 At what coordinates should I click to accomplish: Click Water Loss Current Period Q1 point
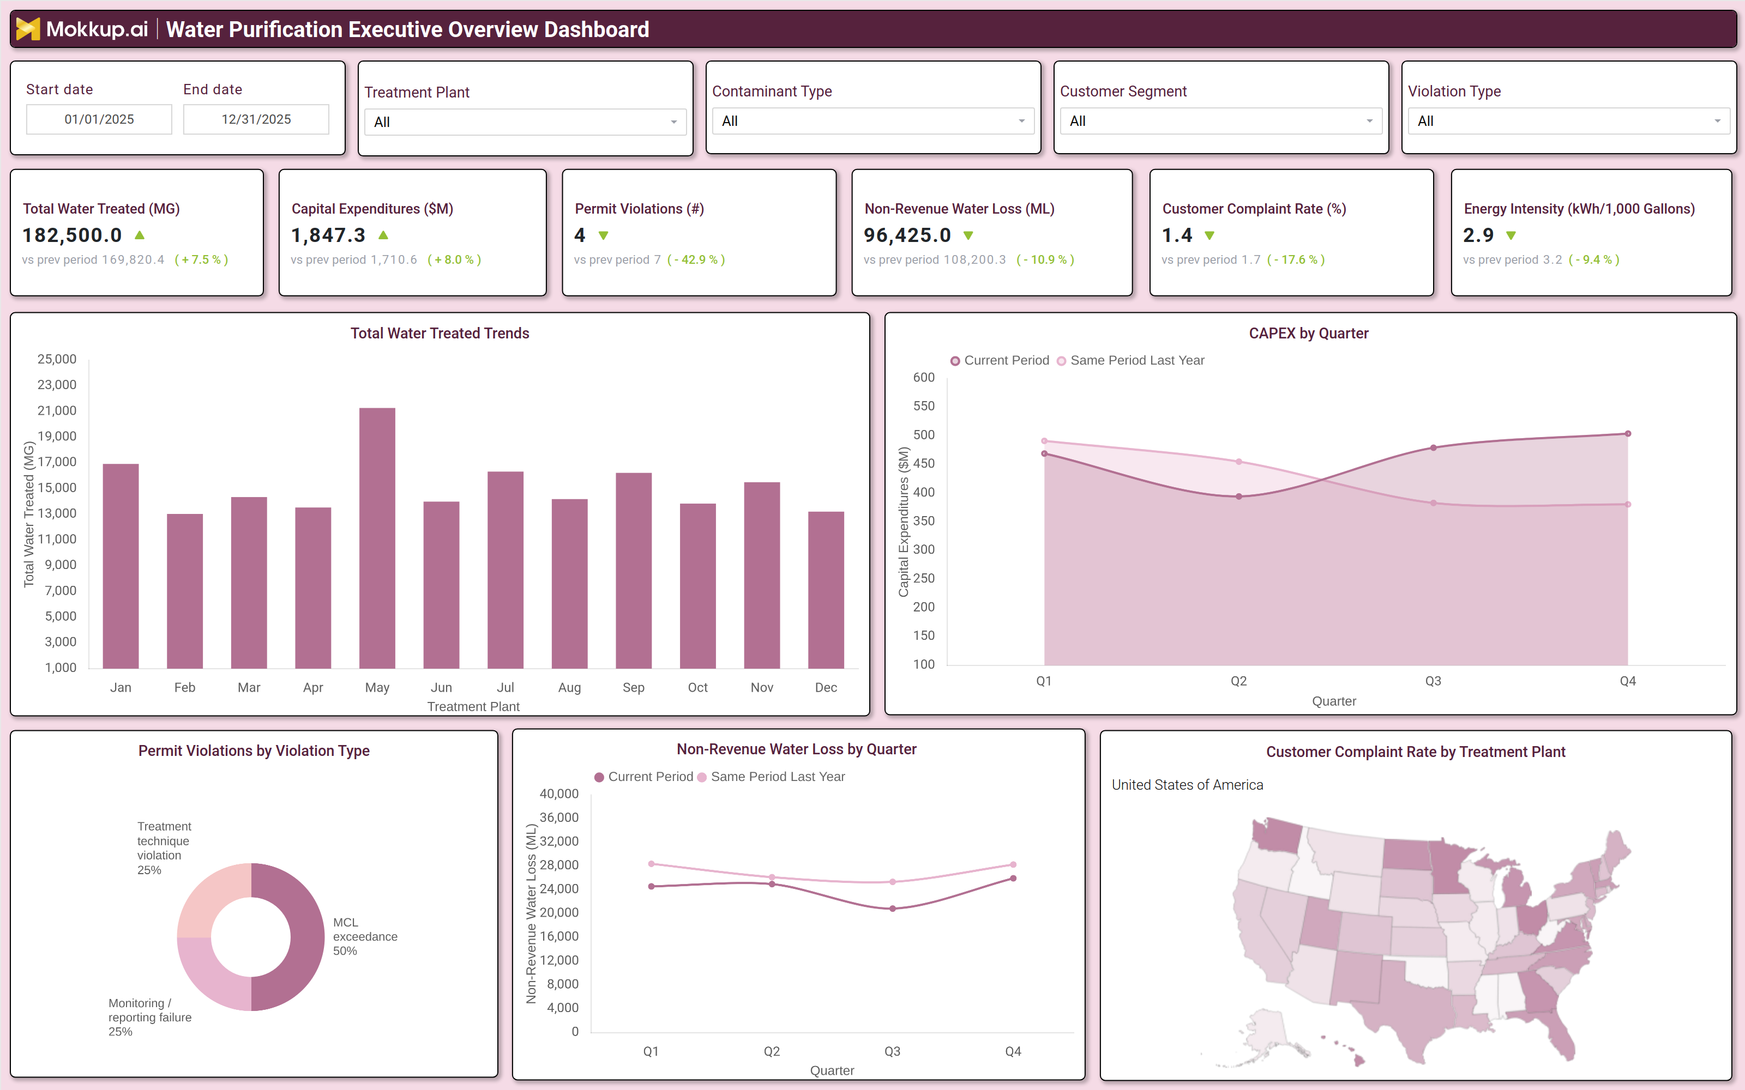click(651, 887)
